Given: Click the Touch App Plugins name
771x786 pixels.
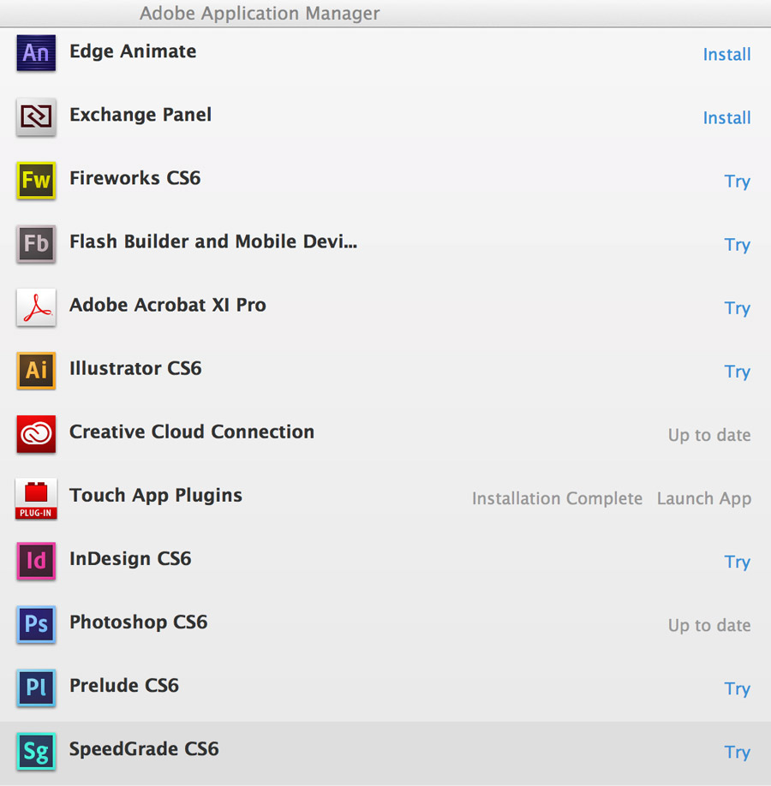Looking at the screenshot, I should (x=156, y=496).
